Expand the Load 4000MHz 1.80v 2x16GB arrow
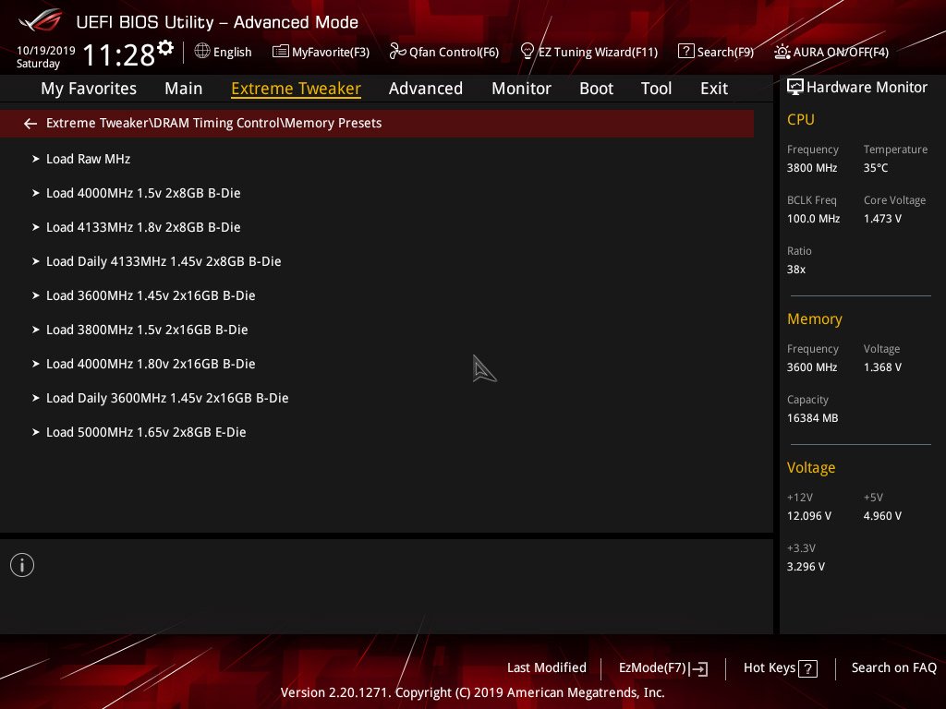Screen dimensions: 946x709 pos(36,364)
